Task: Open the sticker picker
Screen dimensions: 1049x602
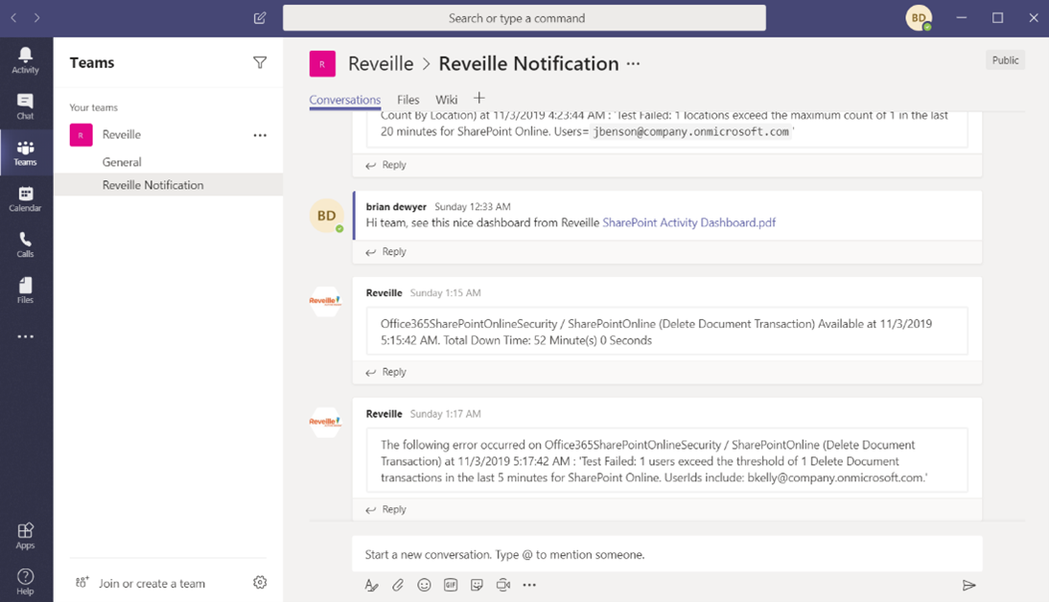Action: tap(477, 586)
